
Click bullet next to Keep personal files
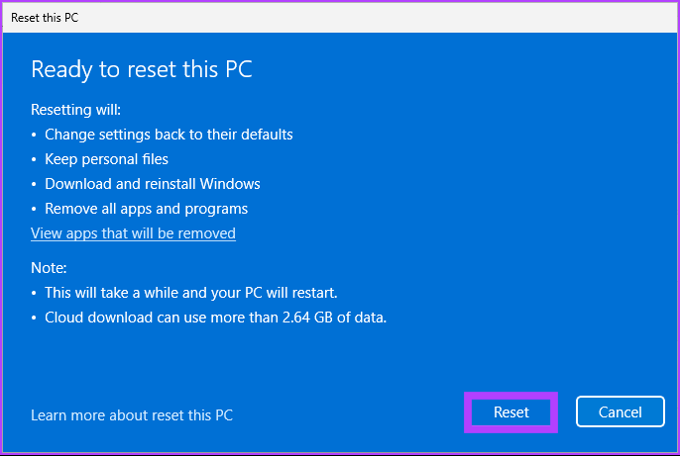pyautogui.click(x=35, y=159)
